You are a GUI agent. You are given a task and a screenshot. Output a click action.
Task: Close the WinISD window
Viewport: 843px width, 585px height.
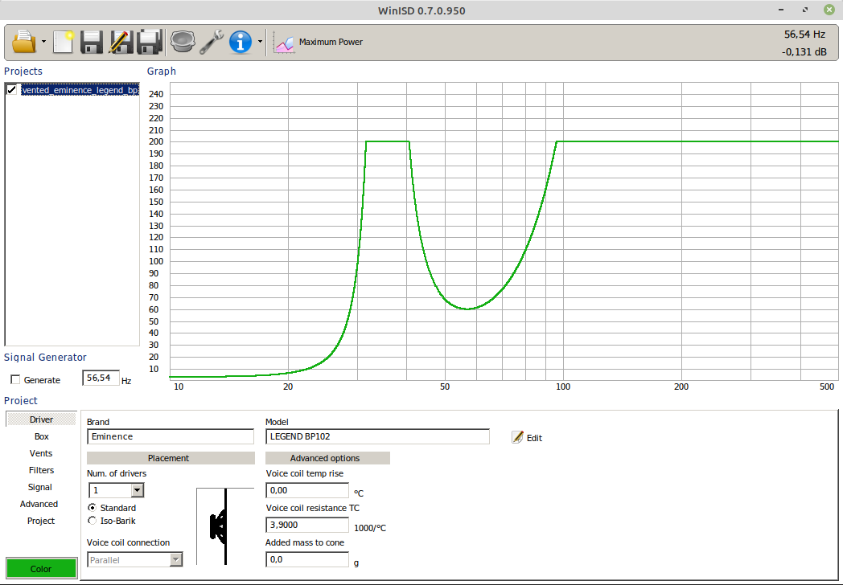pyautogui.click(x=829, y=10)
